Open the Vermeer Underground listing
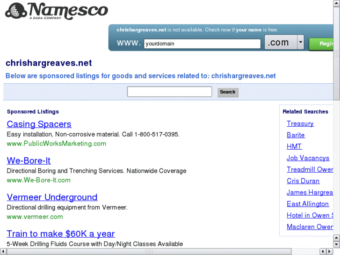The image size is (340, 255). click(x=52, y=197)
